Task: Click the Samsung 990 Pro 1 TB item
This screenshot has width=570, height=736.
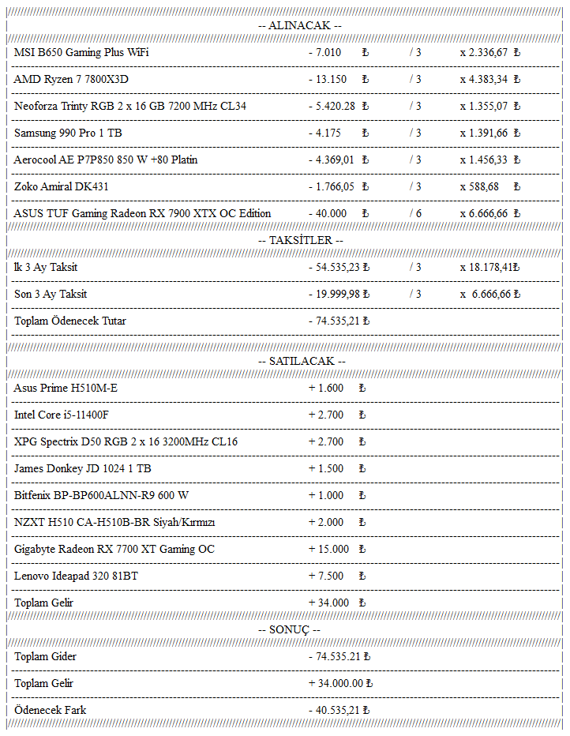Action: 68,133
